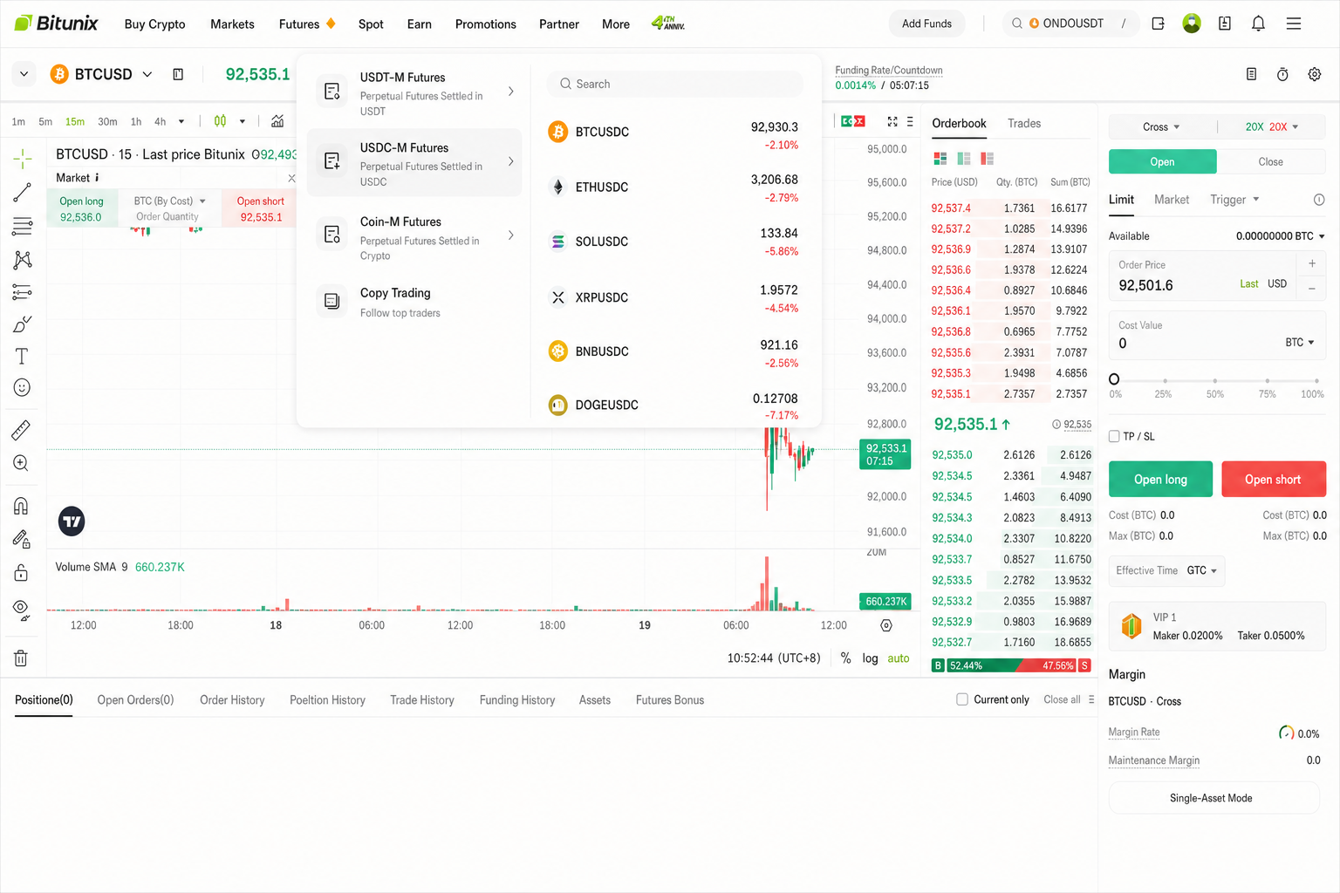Image resolution: width=1340 pixels, height=893 pixels.
Task: Select the pattern drawing tool
Action: 23,259
